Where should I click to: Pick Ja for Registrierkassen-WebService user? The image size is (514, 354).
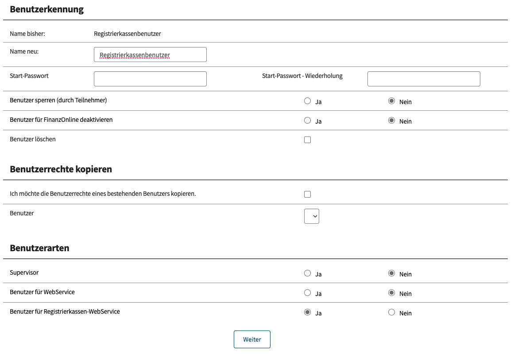308,312
